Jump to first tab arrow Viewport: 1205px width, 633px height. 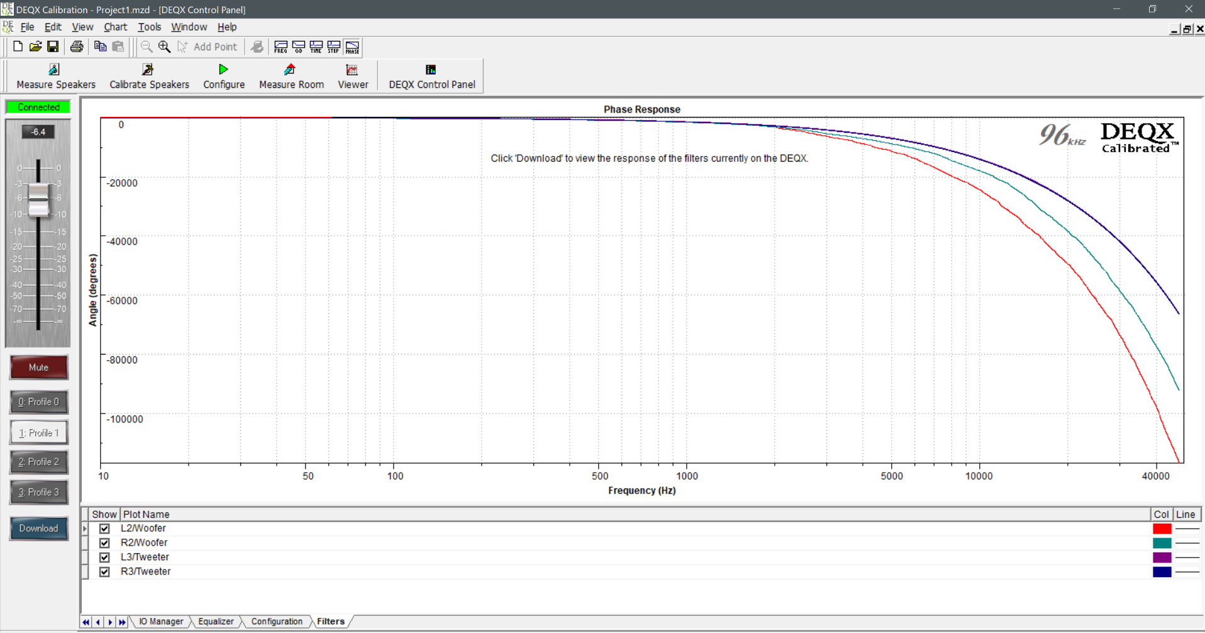86,622
